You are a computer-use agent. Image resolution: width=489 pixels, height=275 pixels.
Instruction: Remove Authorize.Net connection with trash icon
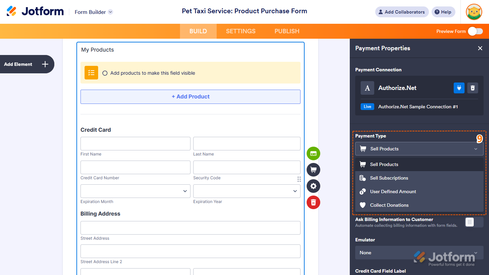click(x=473, y=88)
